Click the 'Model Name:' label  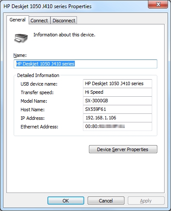tap(34, 101)
